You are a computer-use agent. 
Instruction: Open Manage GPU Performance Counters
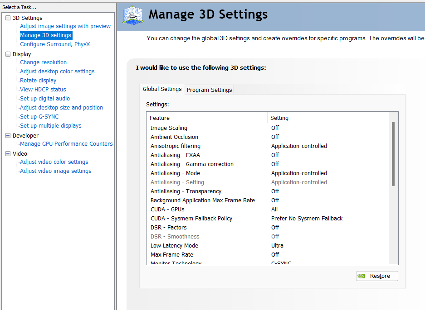(66, 144)
